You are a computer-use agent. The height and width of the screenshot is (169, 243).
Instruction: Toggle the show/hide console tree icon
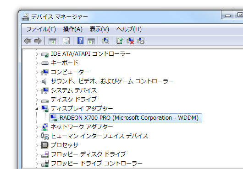[52, 41]
